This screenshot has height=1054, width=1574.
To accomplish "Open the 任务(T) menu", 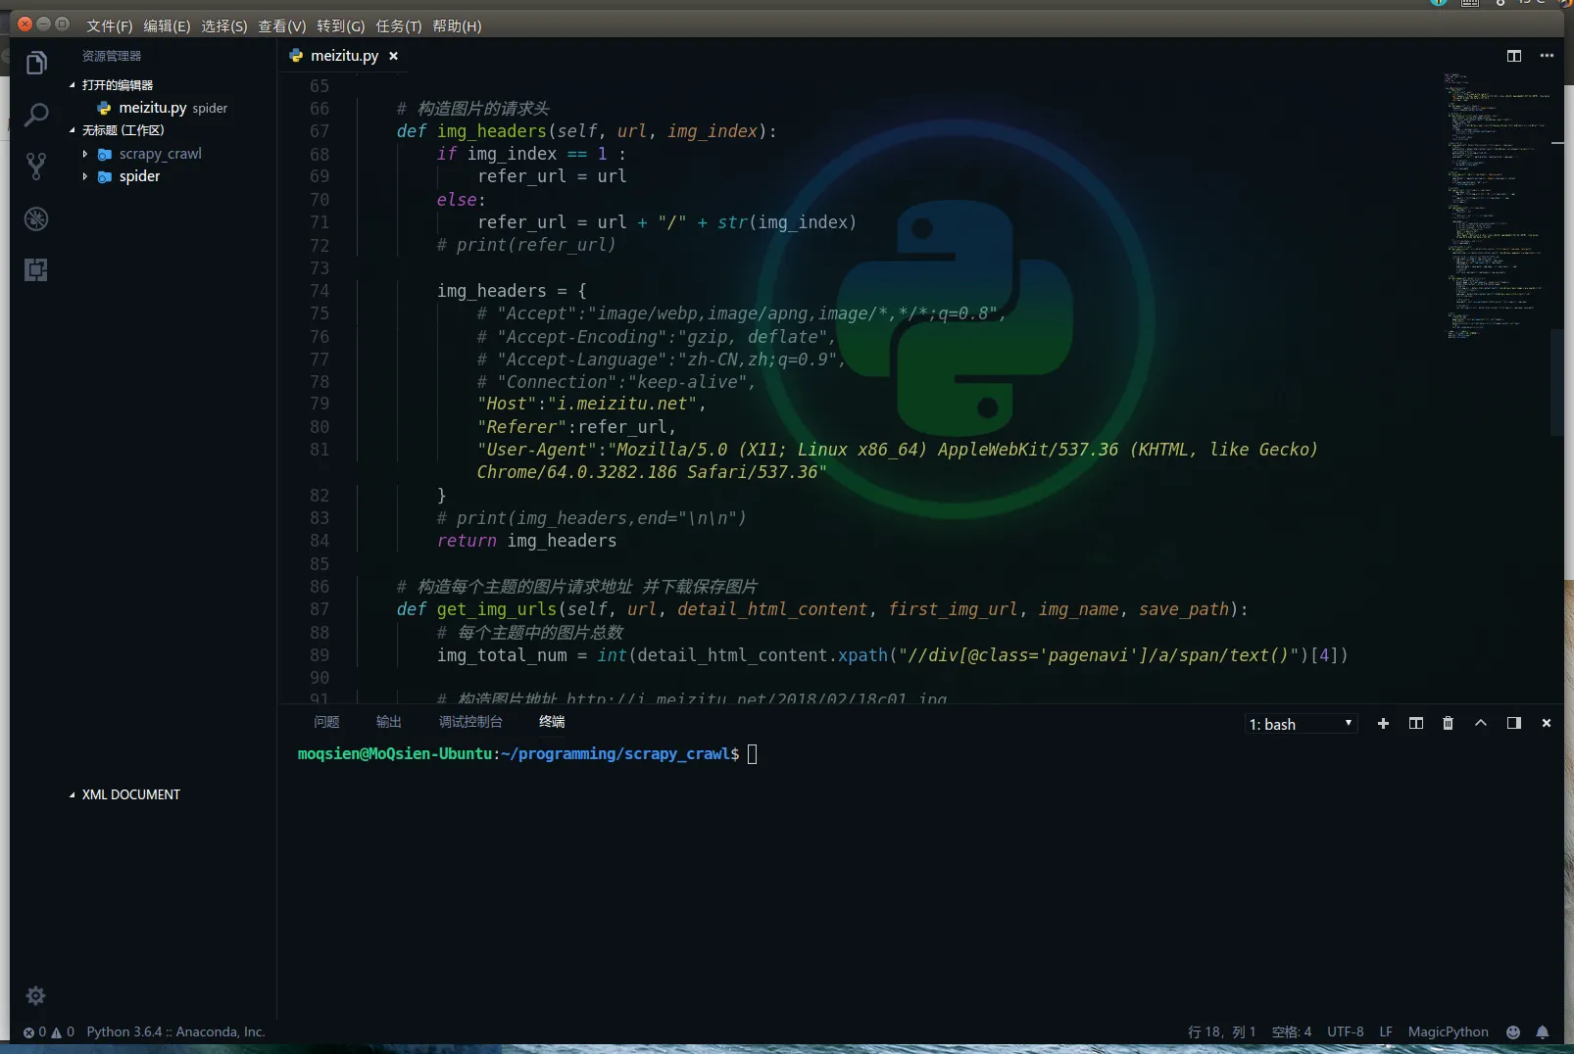I will 398,25.
